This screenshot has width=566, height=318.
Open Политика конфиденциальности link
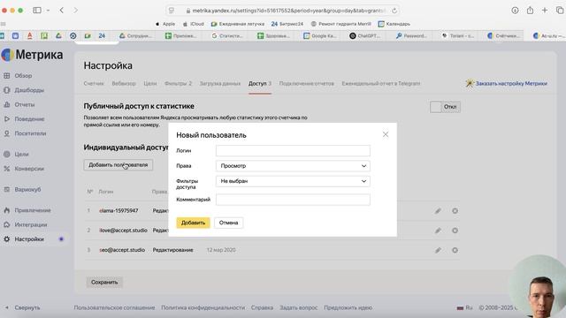[x=203, y=307]
